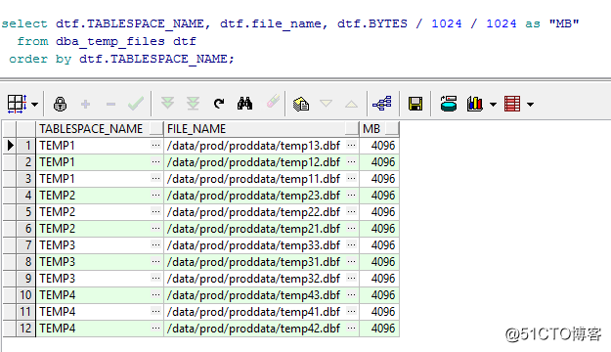This screenshot has height=352, width=611.
Task: Select row number 1 header
Action: (25, 146)
